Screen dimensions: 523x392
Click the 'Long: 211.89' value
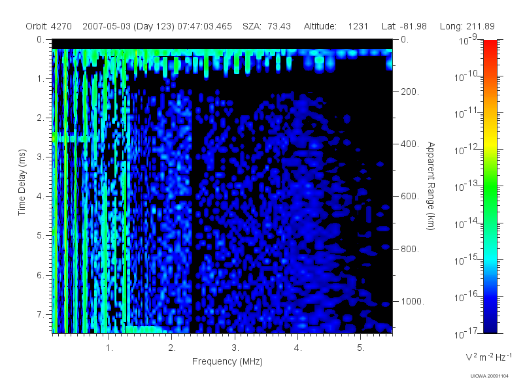467,26
